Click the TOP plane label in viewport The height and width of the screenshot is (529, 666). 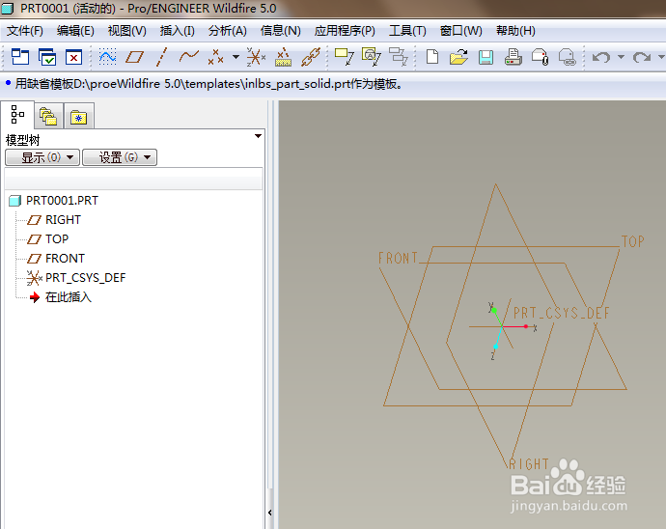(633, 241)
